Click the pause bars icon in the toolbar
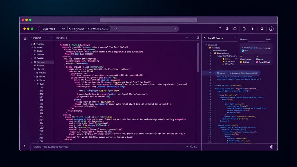297x167 pixels. tap(253, 29)
